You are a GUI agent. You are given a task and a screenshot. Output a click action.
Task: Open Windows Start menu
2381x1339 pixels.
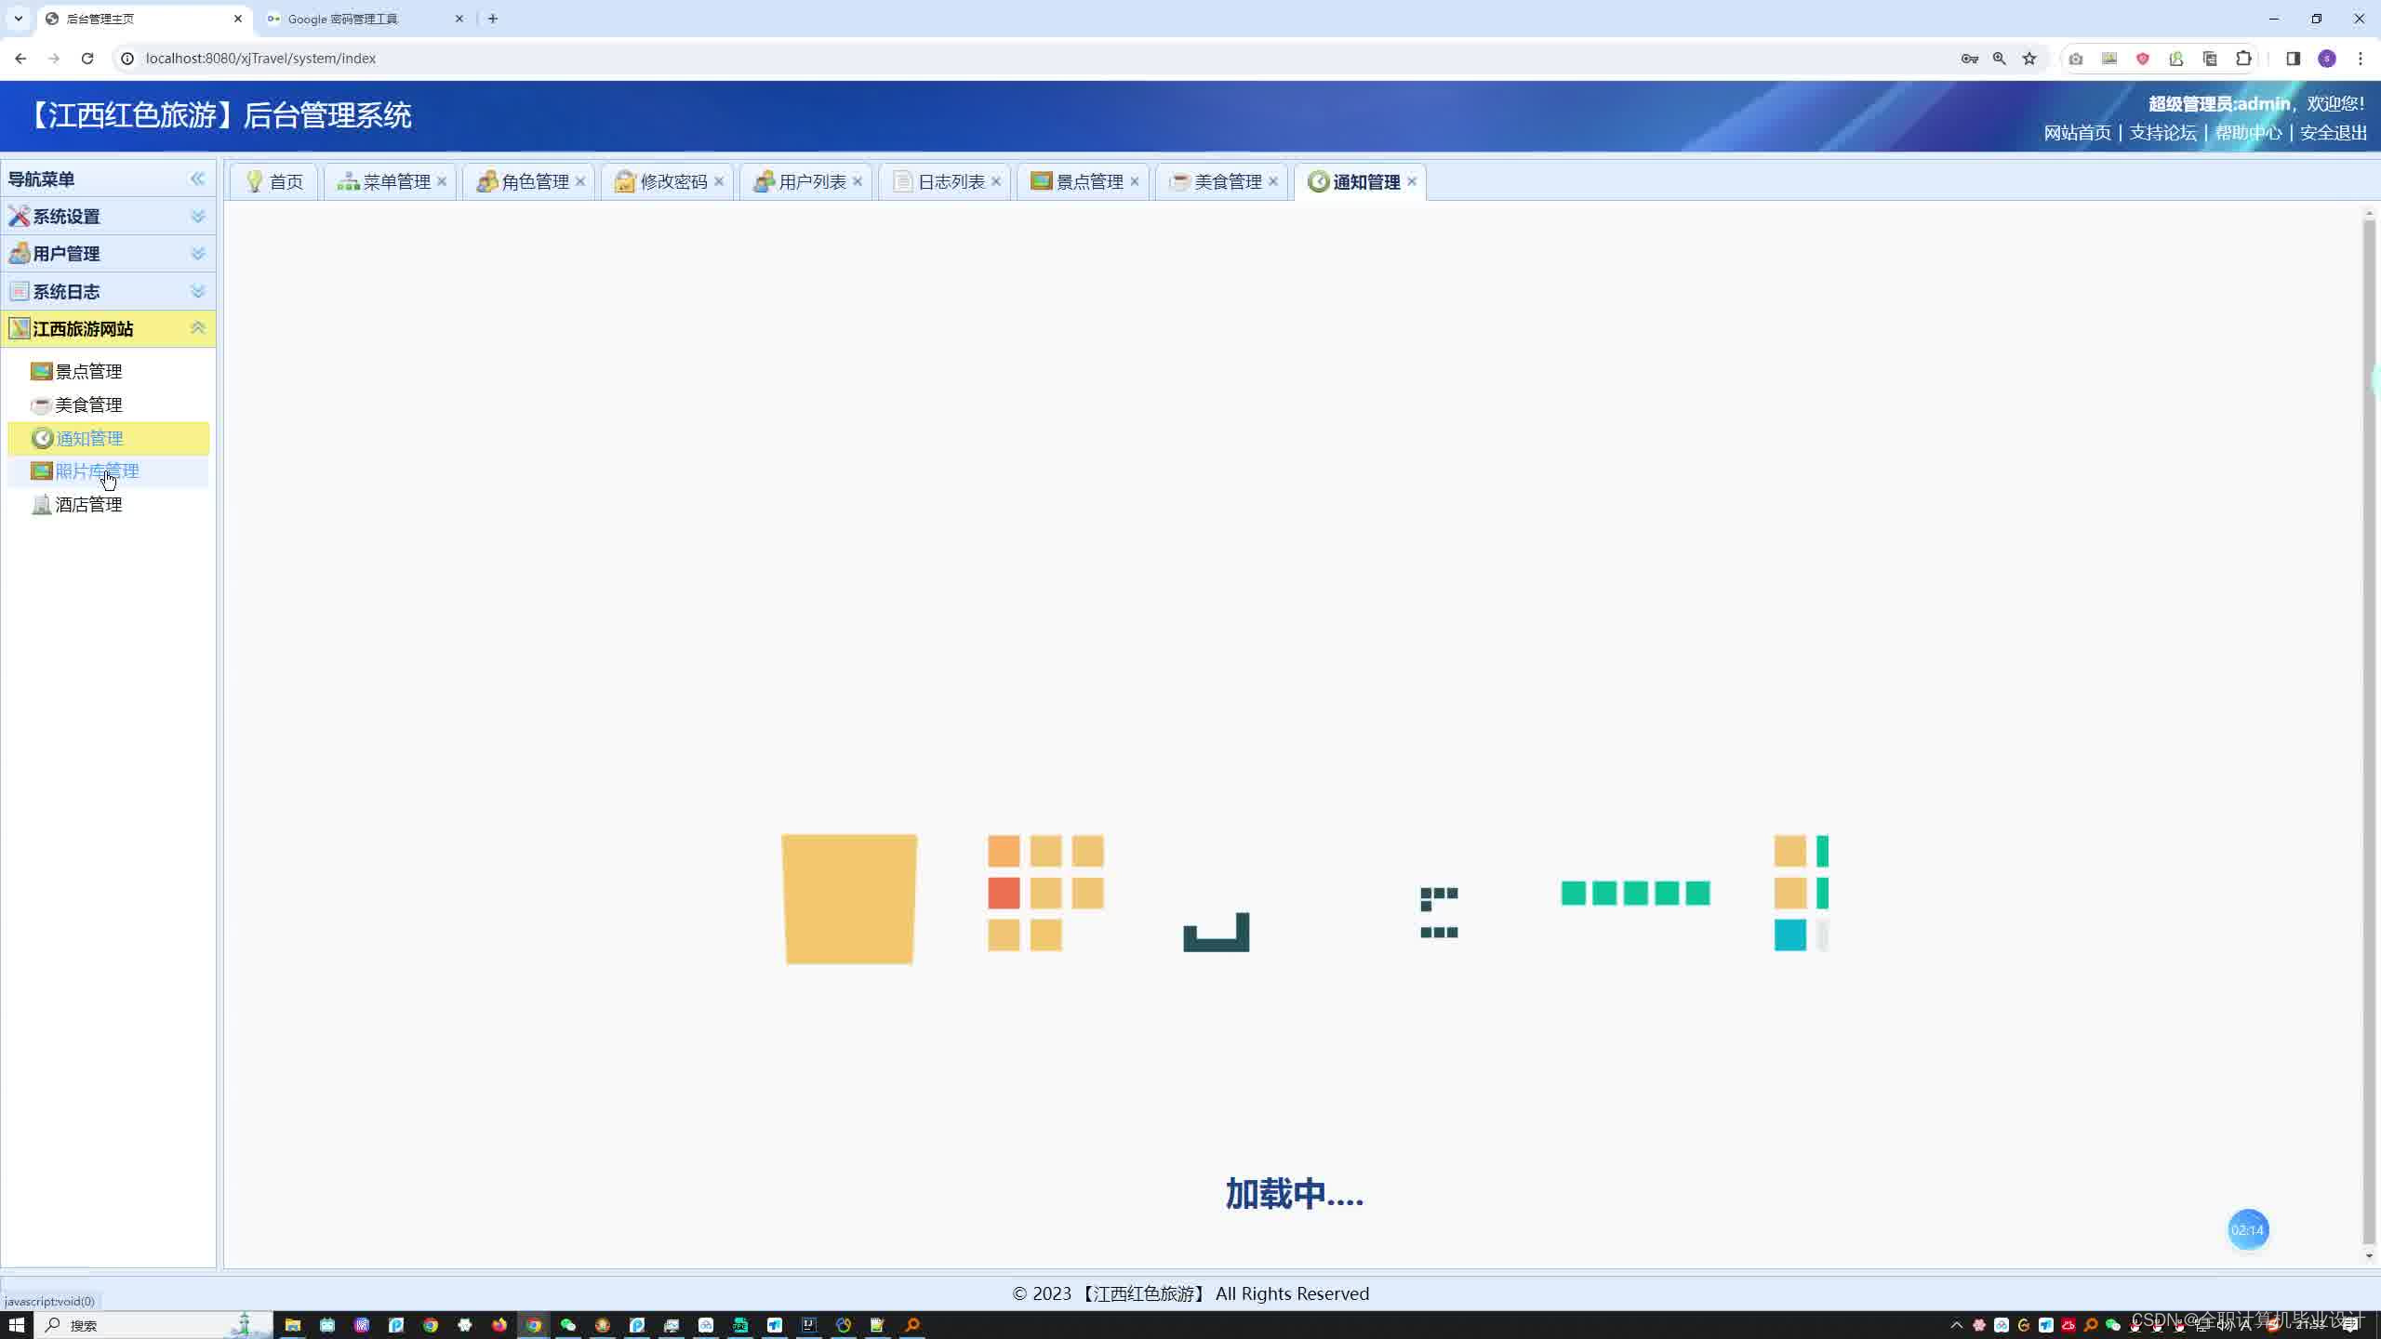coord(16,1324)
